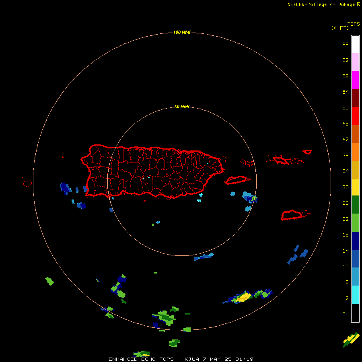This screenshot has width=362, height=362.
Task: Click the medium blue 10 kft legend swatch
Action: click(x=355, y=259)
